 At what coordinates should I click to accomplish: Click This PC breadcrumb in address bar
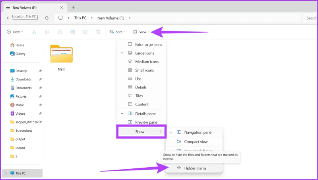click(x=80, y=18)
